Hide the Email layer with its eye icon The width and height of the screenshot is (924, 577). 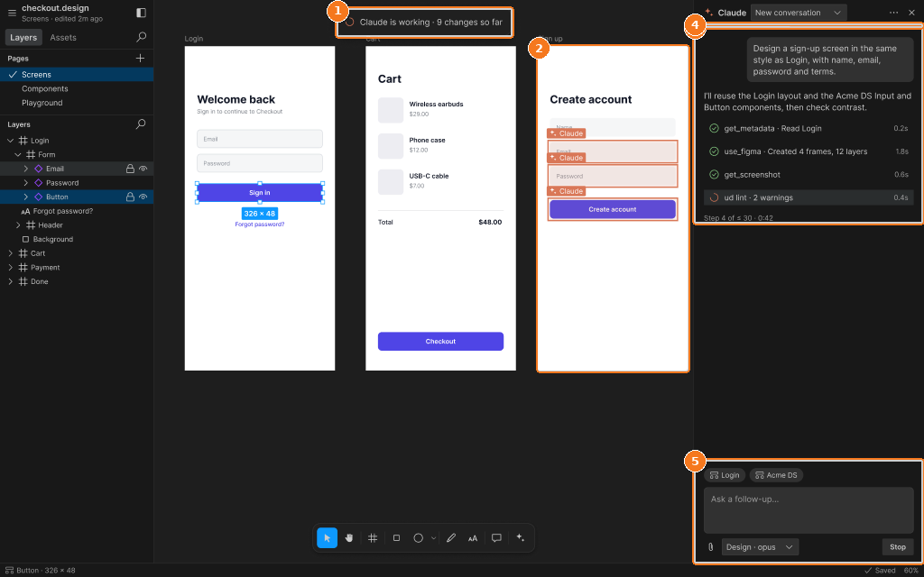[x=143, y=169]
